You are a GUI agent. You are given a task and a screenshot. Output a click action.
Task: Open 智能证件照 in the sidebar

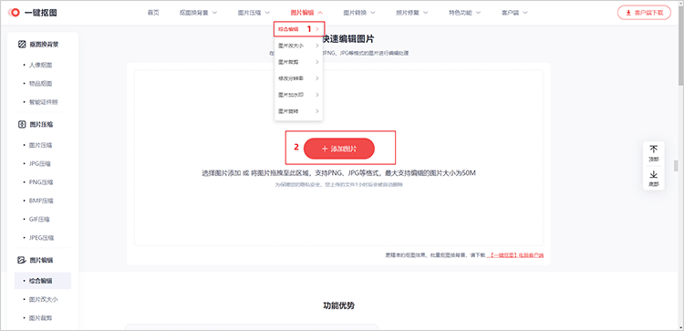tap(44, 102)
